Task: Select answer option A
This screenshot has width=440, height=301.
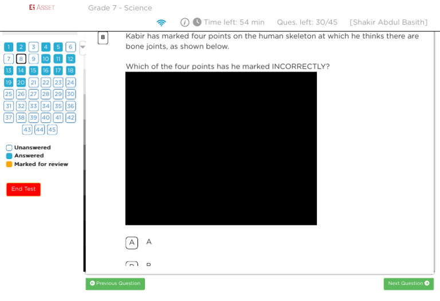Action: coord(132,243)
